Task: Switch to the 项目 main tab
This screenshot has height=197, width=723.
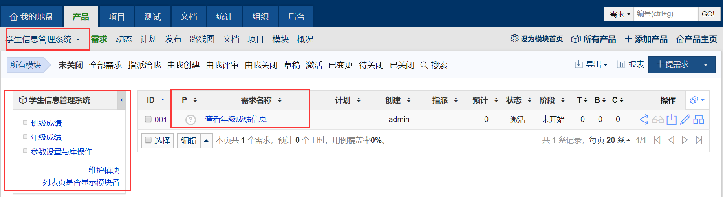Action: click(117, 17)
